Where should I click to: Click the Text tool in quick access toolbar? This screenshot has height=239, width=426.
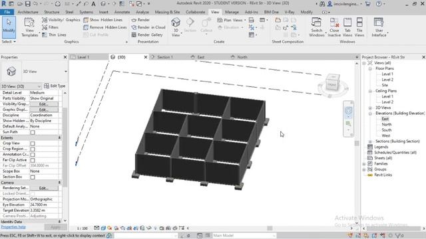coord(93,4)
